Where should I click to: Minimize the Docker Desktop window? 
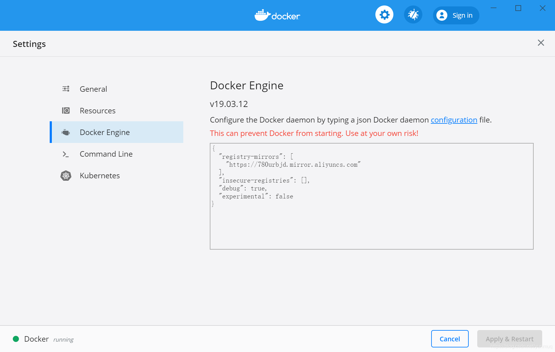(494, 8)
